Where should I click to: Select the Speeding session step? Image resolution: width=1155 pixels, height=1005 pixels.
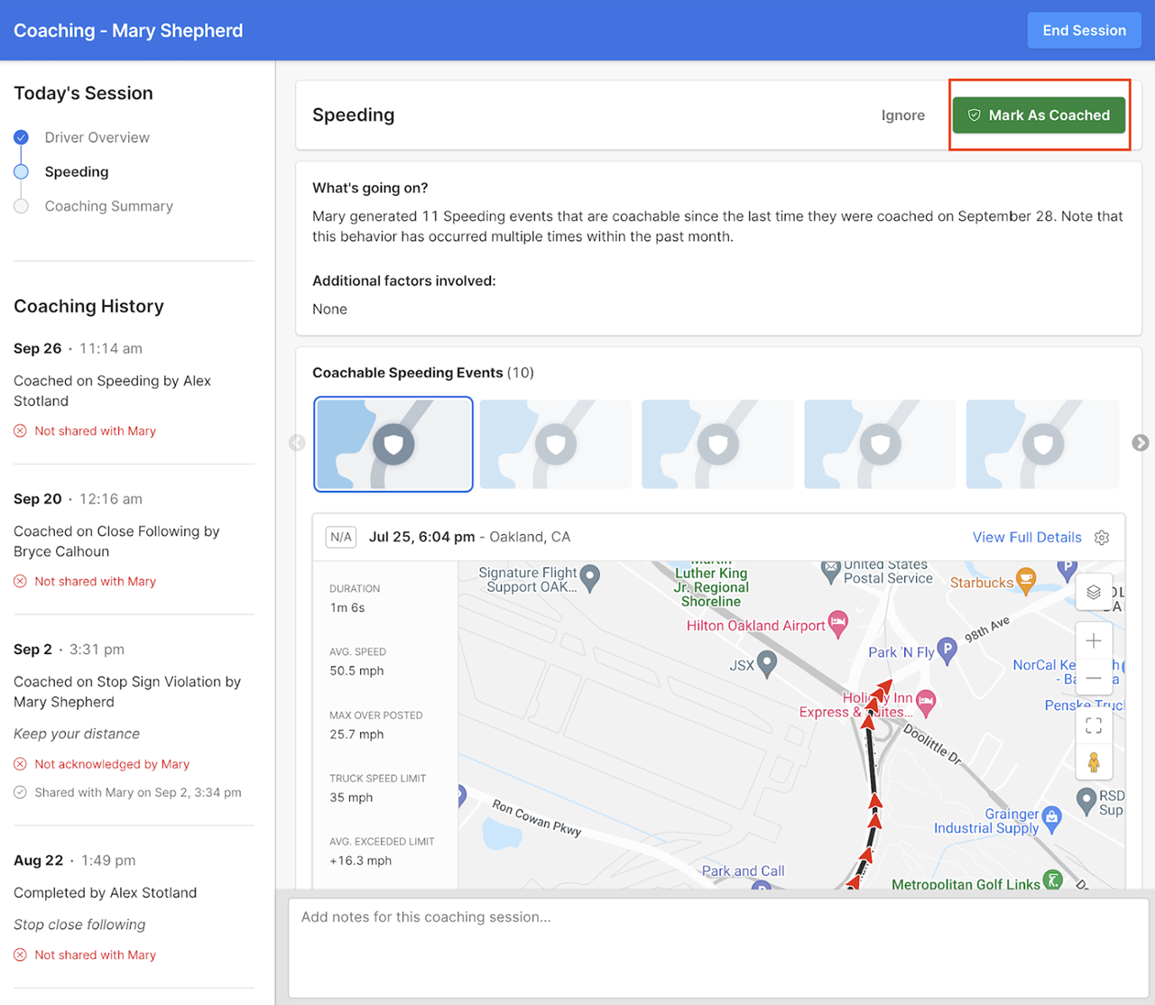tap(77, 171)
